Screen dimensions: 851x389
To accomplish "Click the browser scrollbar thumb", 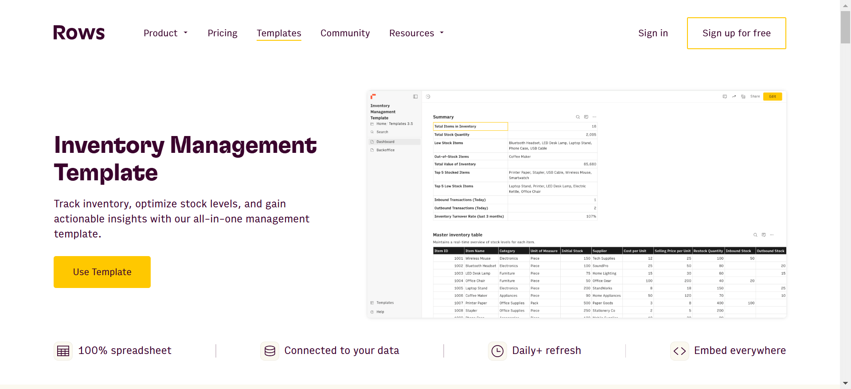I will point(845,27).
